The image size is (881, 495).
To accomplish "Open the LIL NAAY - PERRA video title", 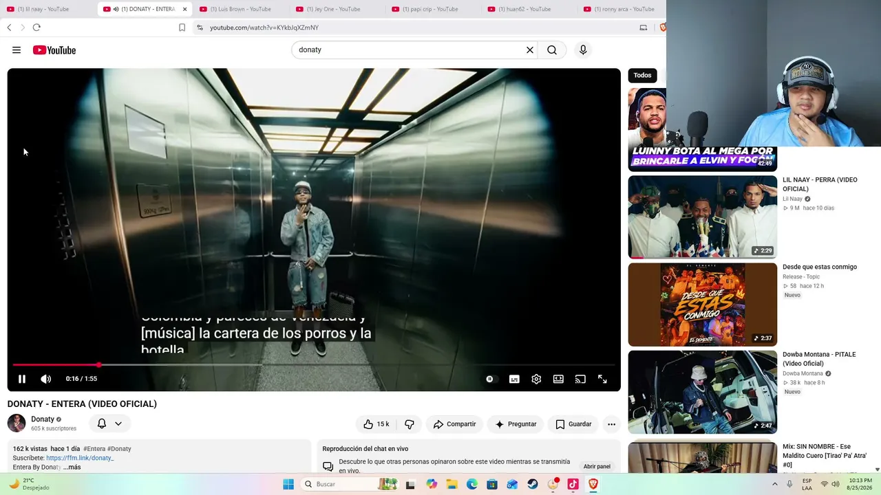I will tap(820, 184).
